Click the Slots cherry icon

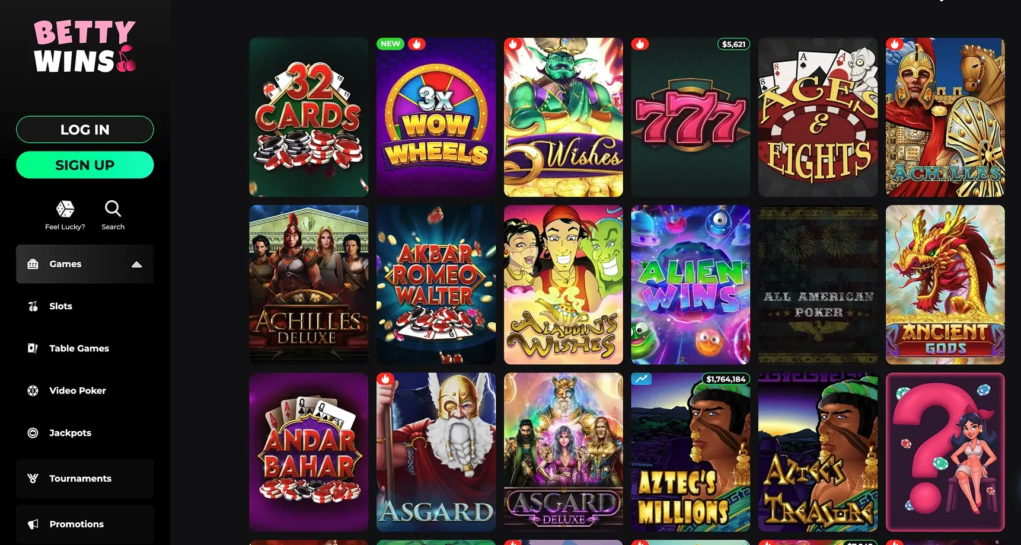[33, 306]
